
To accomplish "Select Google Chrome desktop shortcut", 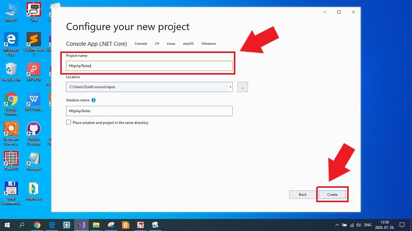I will point(11,104).
